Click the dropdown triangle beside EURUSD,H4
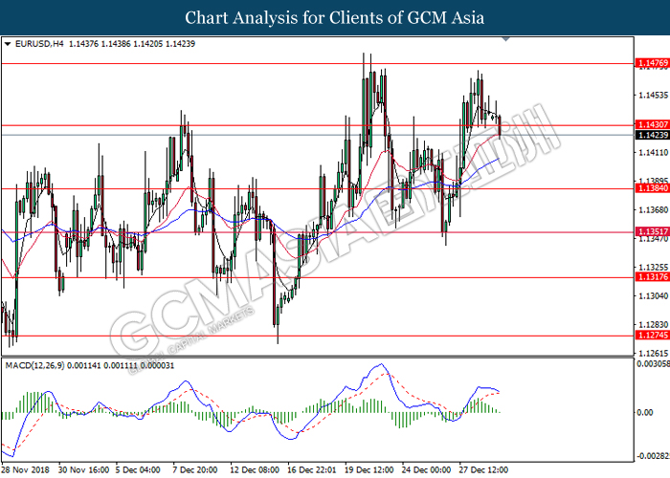670x478 pixels. click(x=8, y=44)
